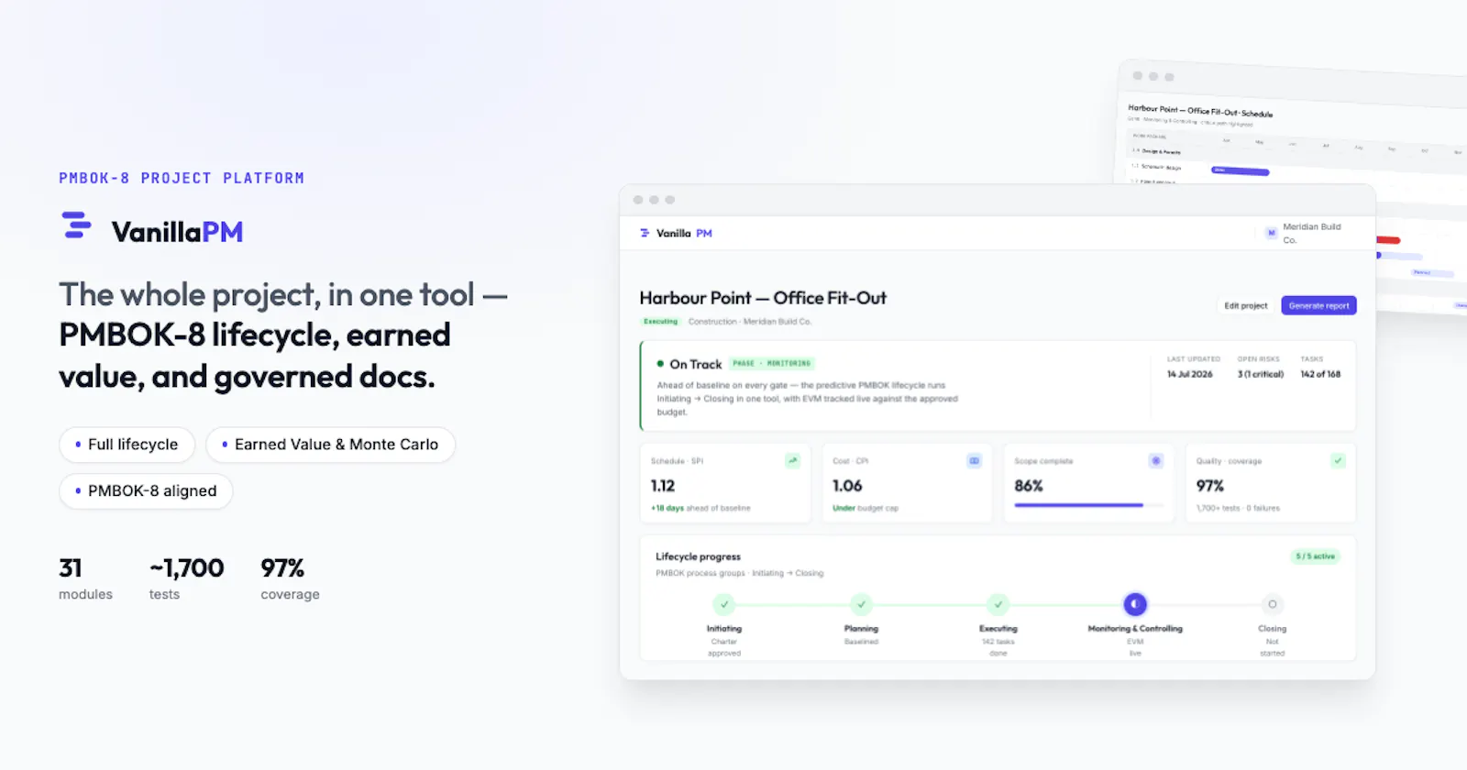The width and height of the screenshot is (1467, 770).
Task: Click the PHASE · MONITORING tag
Action: point(771,363)
